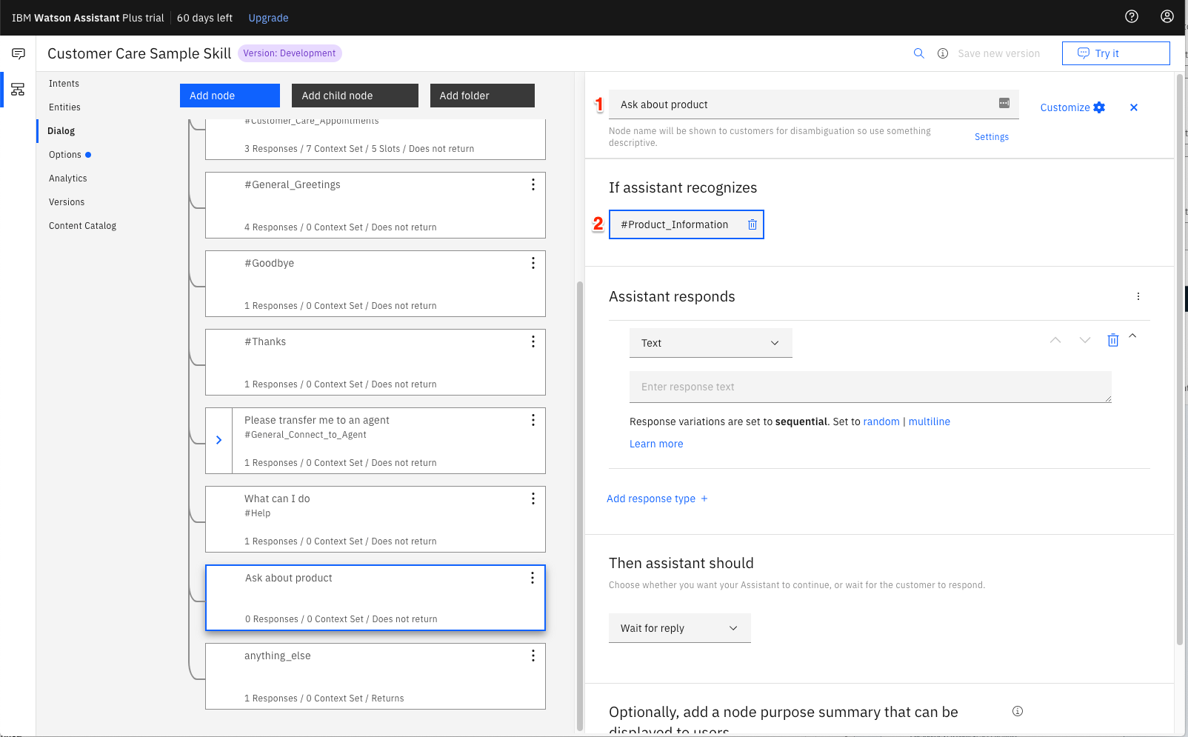Expand the Please transfer me to an agent node
1188x737 pixels.
(218, 440)
